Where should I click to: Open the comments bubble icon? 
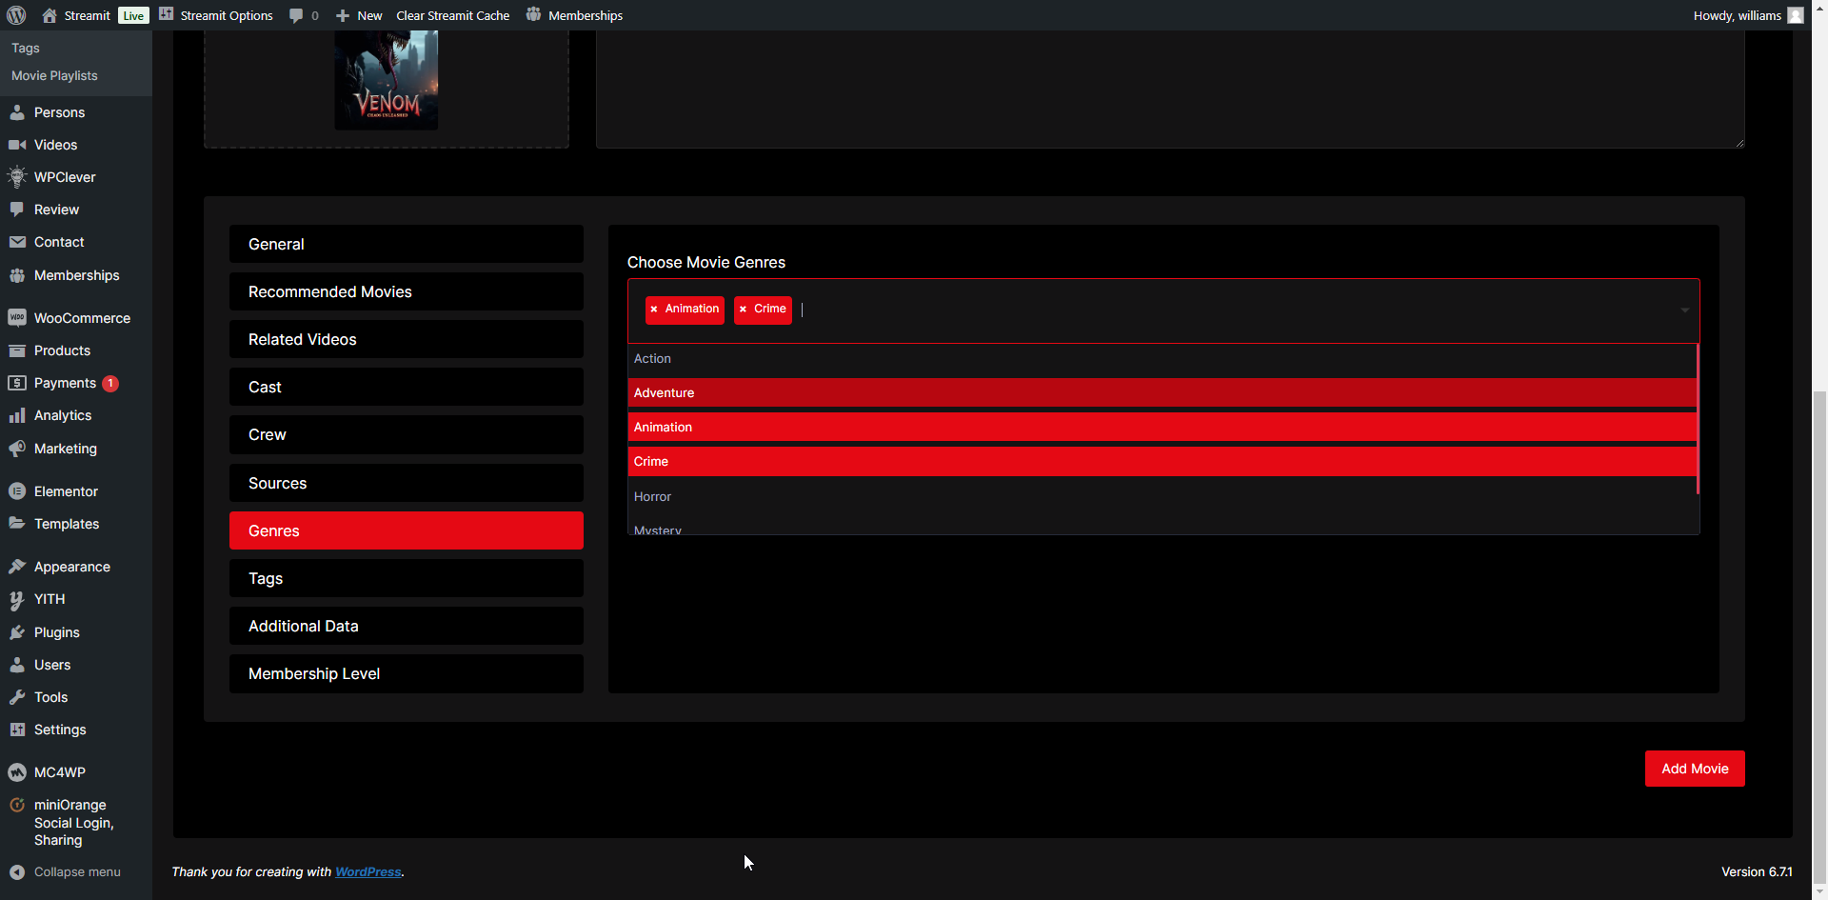[x=296, y=15]
